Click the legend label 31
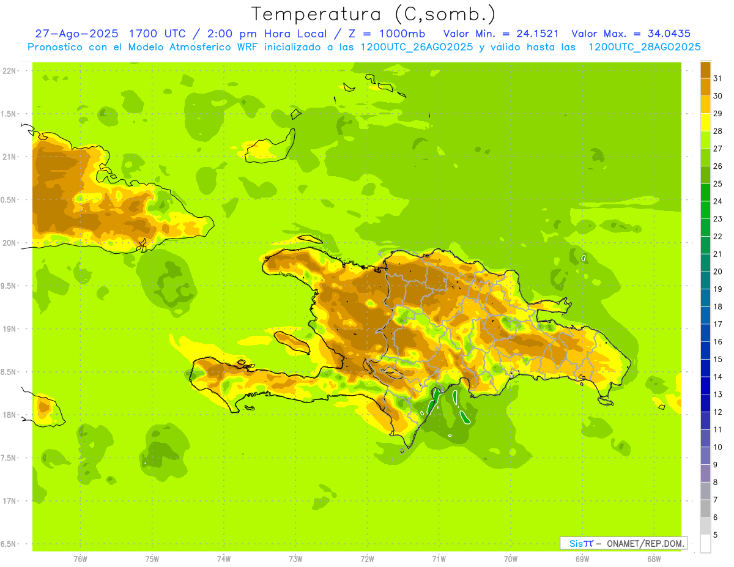The image size is (734, 567). [717, 78]
